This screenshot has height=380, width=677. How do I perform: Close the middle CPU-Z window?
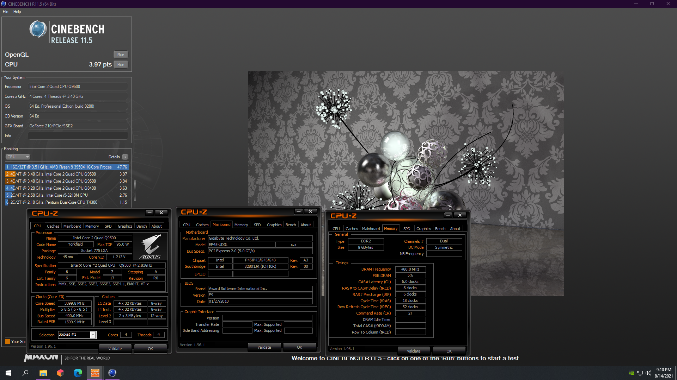pos(310,211)
